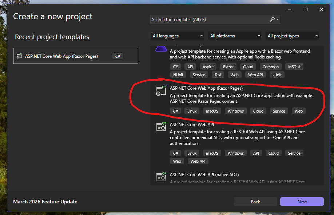Maximize the Create a new project window

pos(306,9)
